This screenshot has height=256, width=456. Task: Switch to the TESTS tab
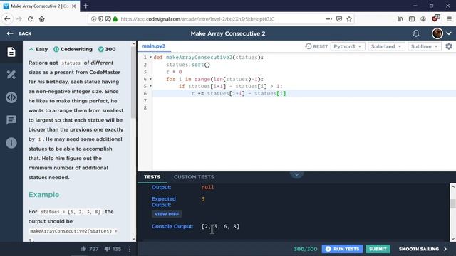click(152, 177)
